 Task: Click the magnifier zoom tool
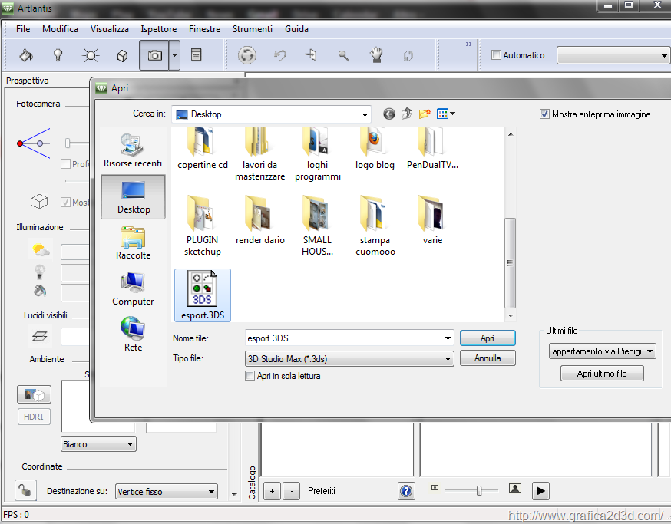(x=344, y=55)
